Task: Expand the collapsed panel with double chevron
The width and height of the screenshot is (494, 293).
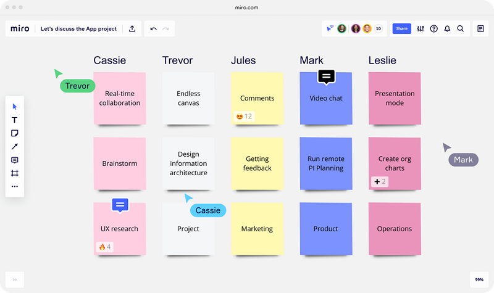Action: coord(15,279)
